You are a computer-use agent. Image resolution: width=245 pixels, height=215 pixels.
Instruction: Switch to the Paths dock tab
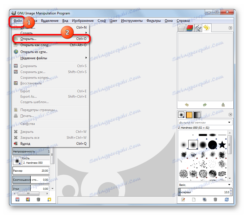coord(198,28)
